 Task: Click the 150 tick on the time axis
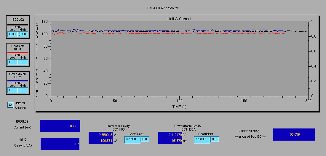tap(244, 101)
